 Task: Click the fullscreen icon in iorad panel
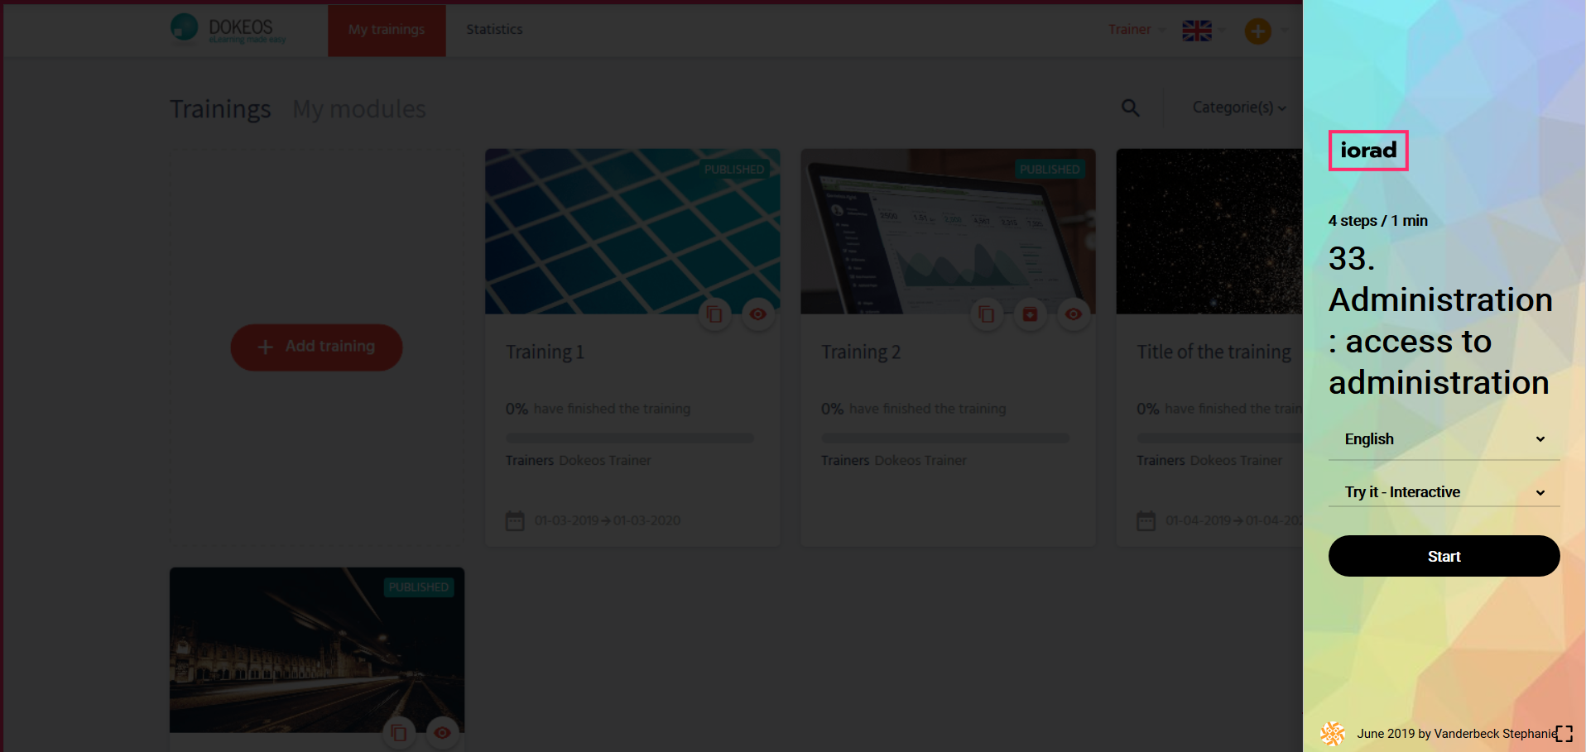tap(1564, 734)
